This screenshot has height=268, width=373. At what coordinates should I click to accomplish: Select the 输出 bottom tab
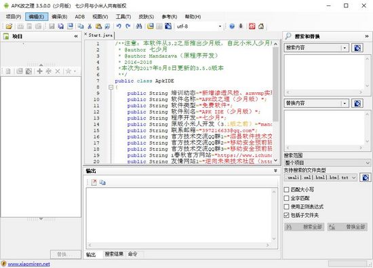click(x=91, y=254)
